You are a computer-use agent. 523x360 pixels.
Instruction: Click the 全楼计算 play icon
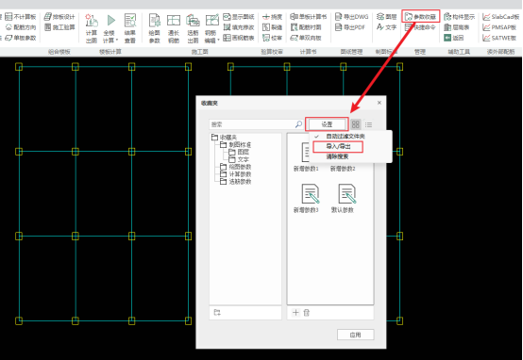(110, 21)
